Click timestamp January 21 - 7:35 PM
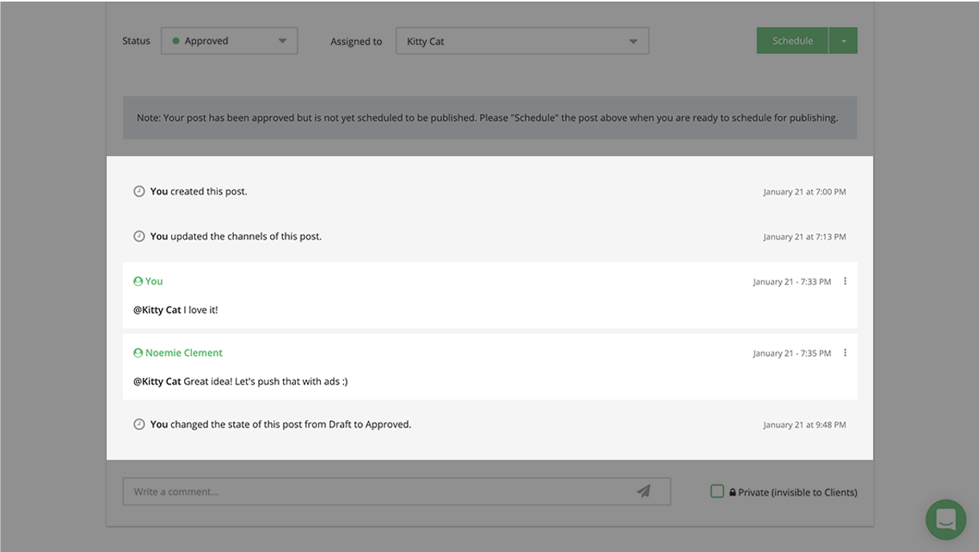The height and width of the screenshot is (552, 979). tap(792, 354)
